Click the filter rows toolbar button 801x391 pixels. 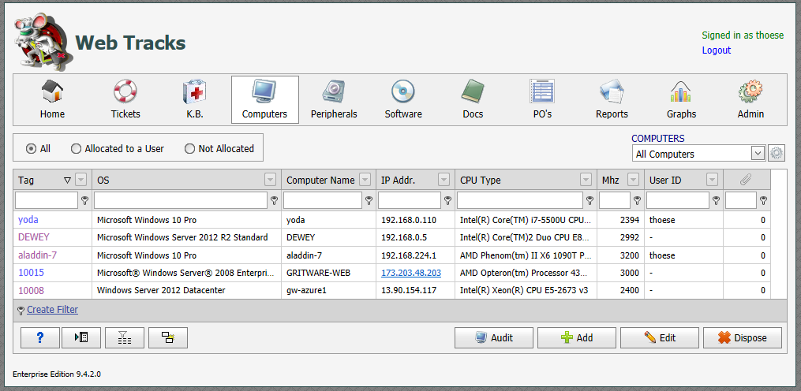pyautogui.click(x=124, y=338)
